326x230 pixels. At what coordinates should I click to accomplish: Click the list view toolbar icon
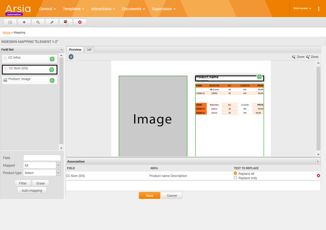pyautogui.click(x=10, y=22)
